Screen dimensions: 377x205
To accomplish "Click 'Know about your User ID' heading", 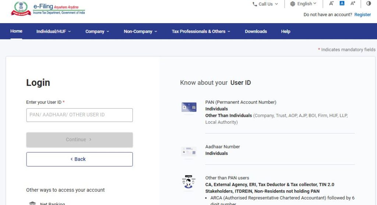I will (x=215, y=83).
